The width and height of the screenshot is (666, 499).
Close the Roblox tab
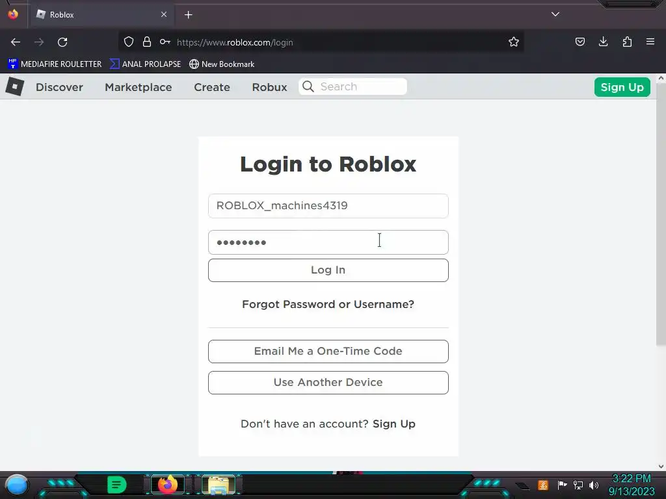pyautogui.click(x=164, y=14)
